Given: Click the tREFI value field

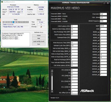Looking at the screenshot, I should click(x=103, y=26).
